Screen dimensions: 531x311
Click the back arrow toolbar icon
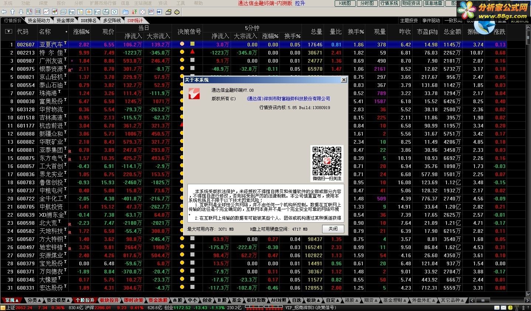[x=4, y=12]
